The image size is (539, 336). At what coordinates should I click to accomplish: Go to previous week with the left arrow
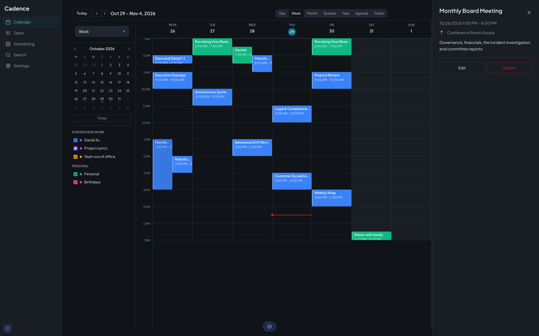97,13
